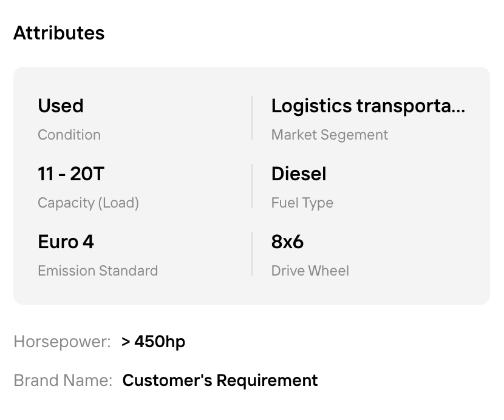Viewport: 504px width, 420px height.
Task: Select the "11 - 20T" capacity value
Action: pyautogui.click(x=71, y=174)
